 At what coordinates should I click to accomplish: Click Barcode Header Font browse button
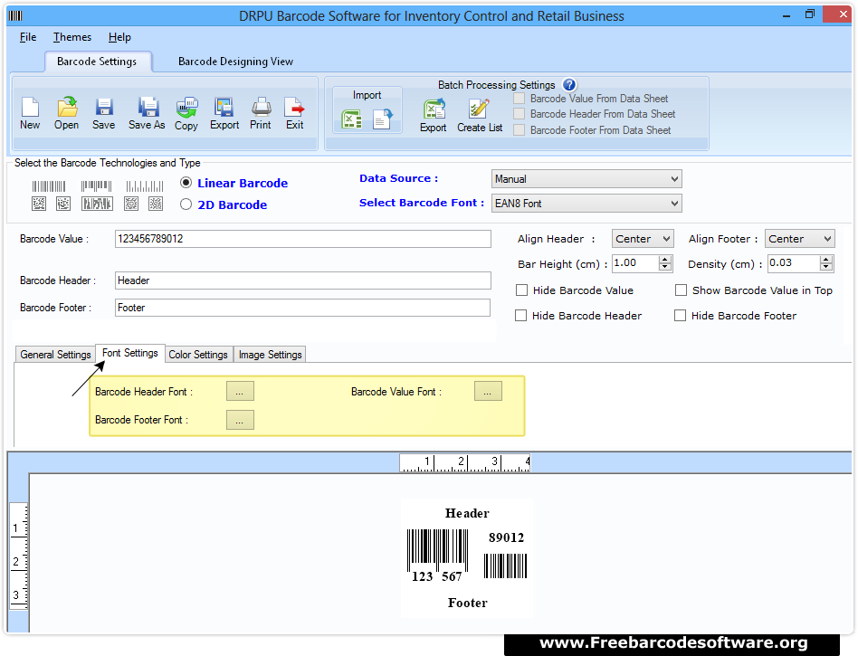click(240, 392)
